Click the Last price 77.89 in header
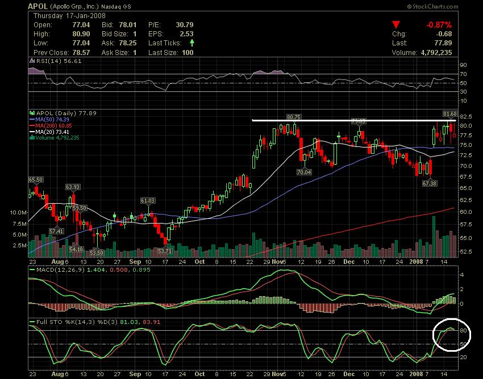The height and width of the screenshot is (379, 483). pos(443,43)
